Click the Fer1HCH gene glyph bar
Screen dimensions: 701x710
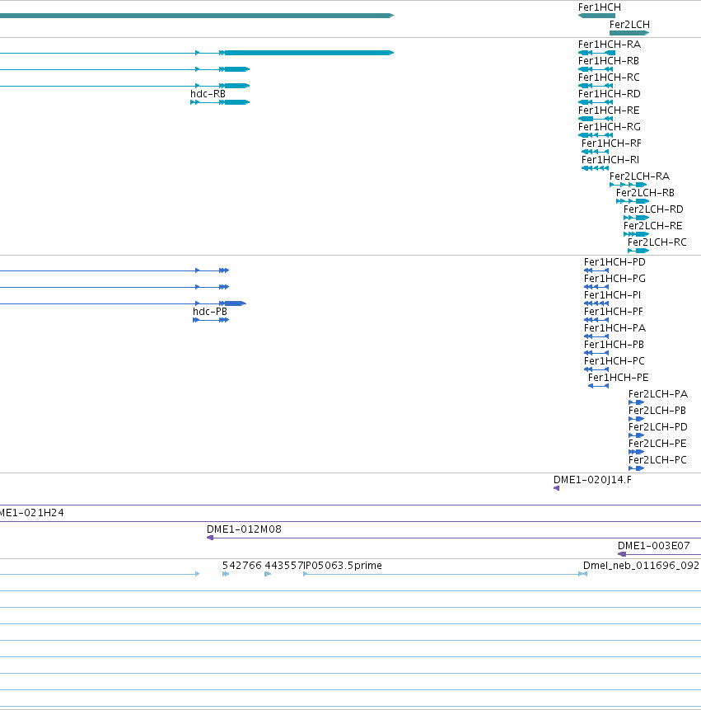[x=596, y=16]
